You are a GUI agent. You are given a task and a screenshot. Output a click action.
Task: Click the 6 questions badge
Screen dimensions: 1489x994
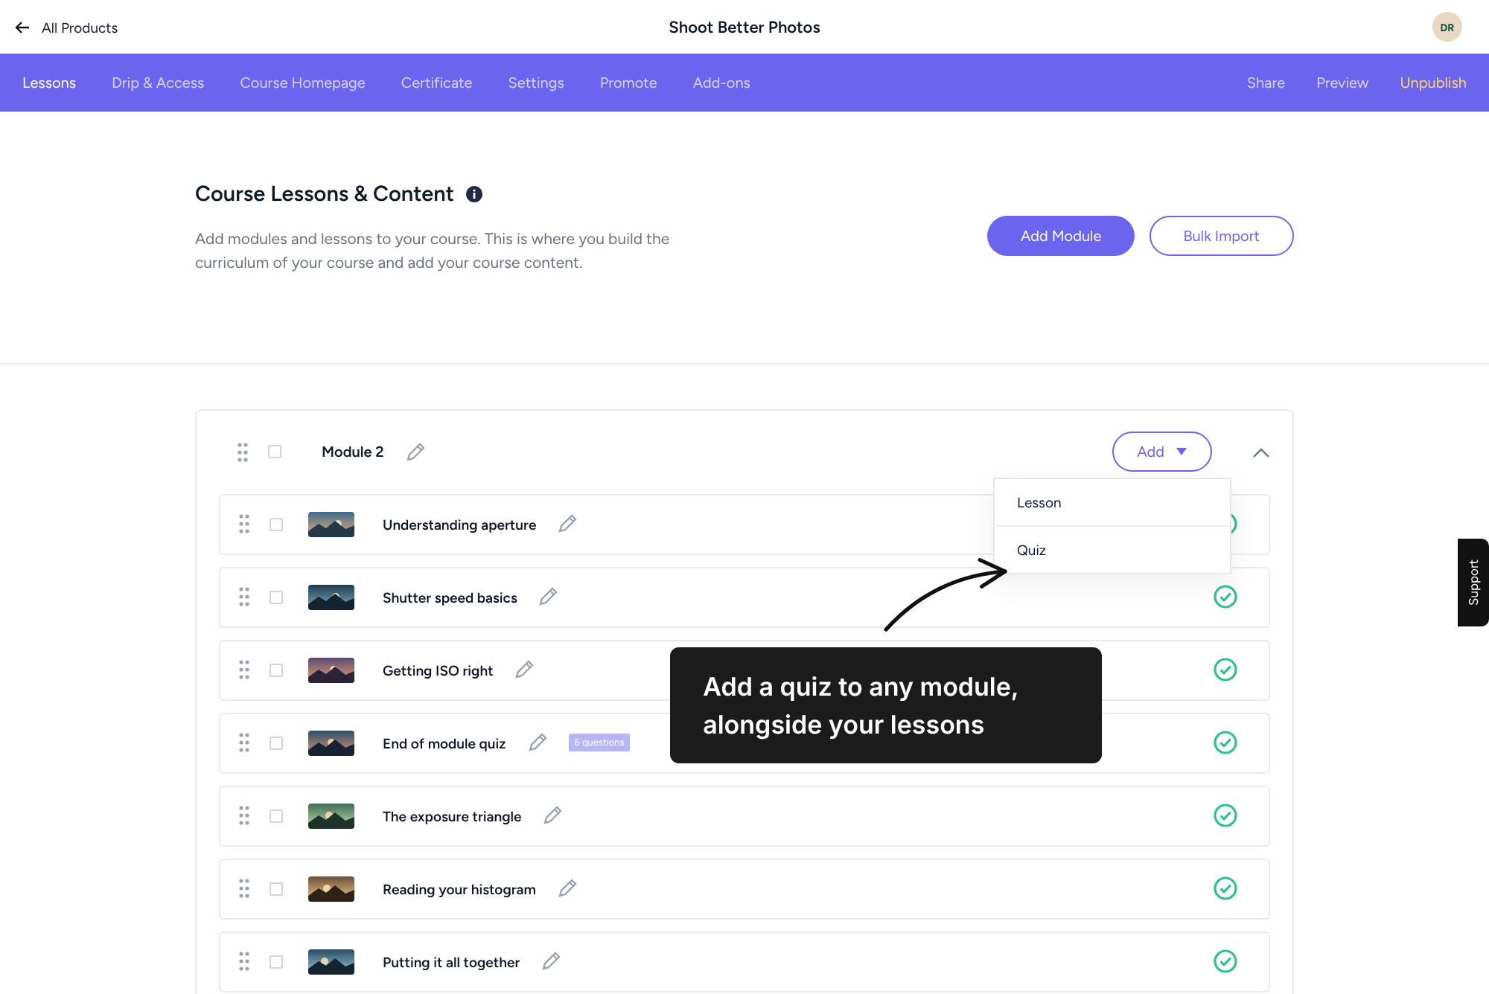click(x=599, y=743)
